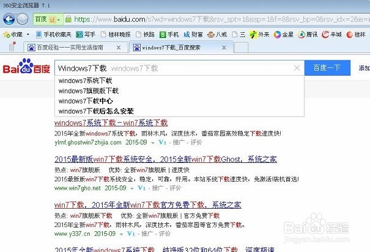
Task: Open the 桂林晚报 bookmark
Action: pos(116,35)
